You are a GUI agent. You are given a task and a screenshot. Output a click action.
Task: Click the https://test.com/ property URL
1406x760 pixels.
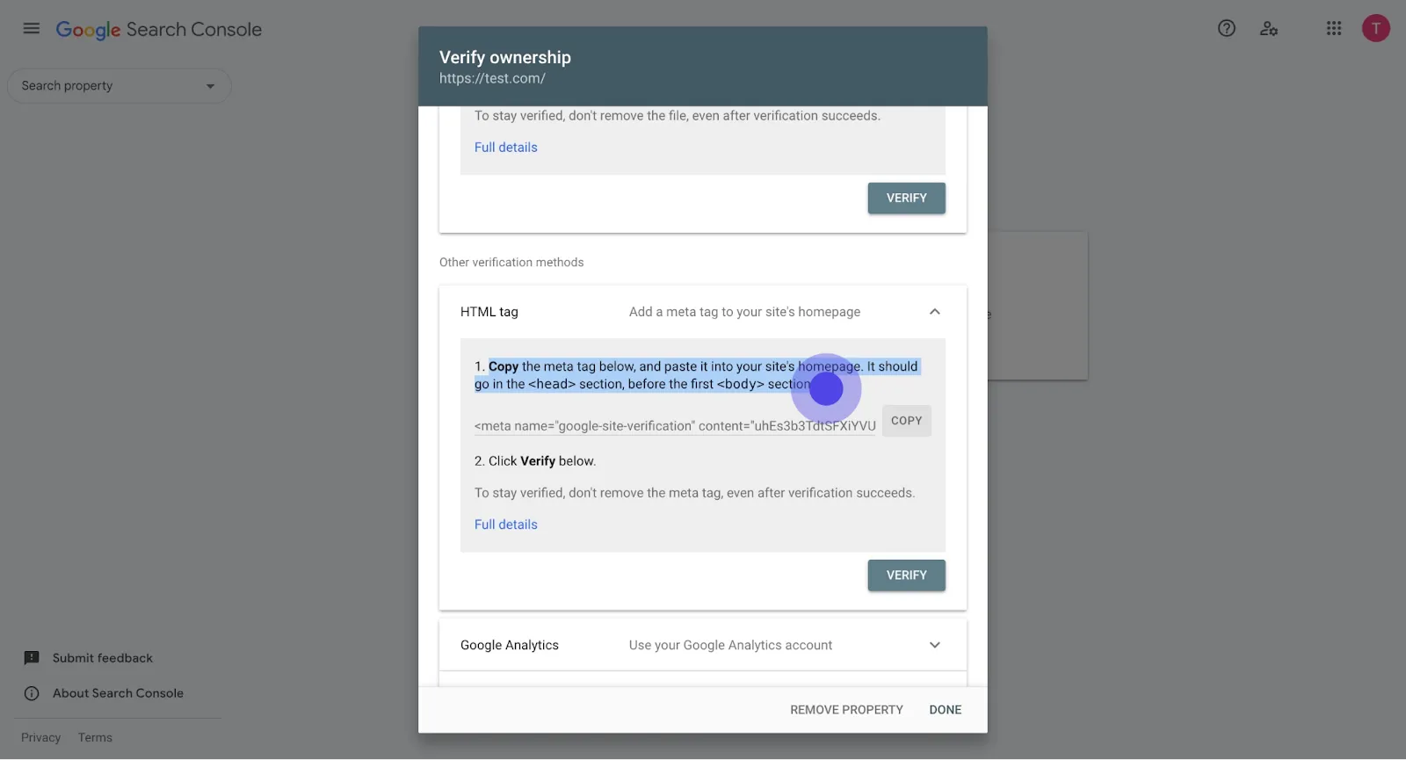492,78
